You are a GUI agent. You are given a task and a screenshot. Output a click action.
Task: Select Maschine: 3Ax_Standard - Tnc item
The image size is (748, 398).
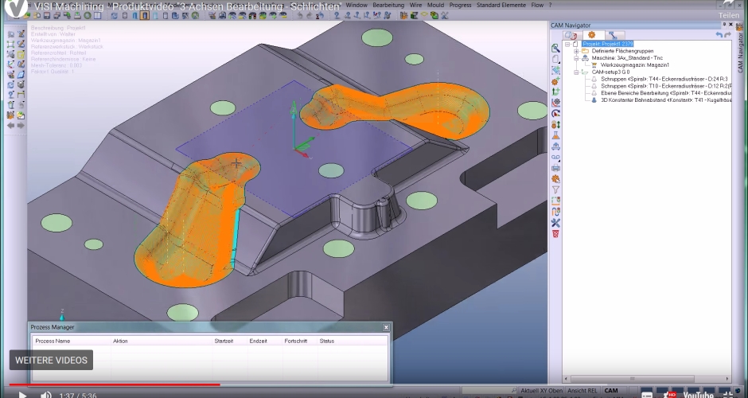[x=627, y=58]
